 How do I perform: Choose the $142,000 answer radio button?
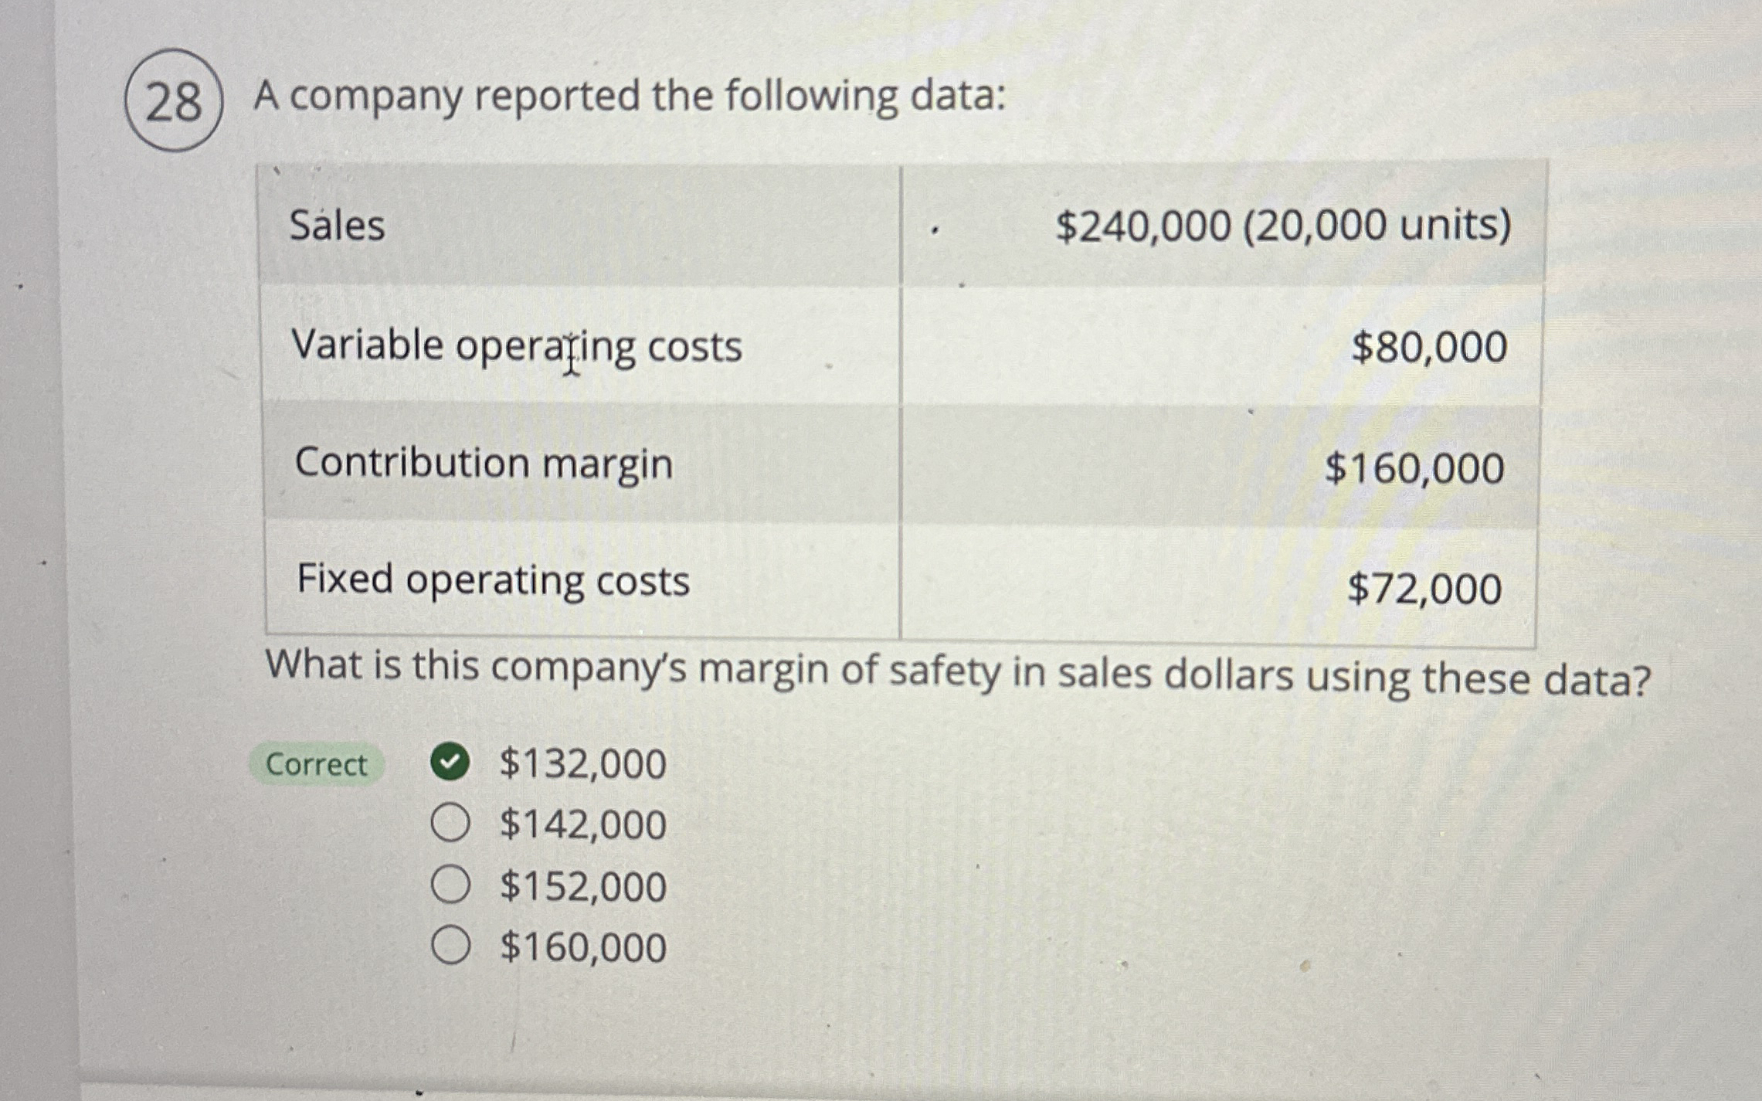(x=450, y=823)
